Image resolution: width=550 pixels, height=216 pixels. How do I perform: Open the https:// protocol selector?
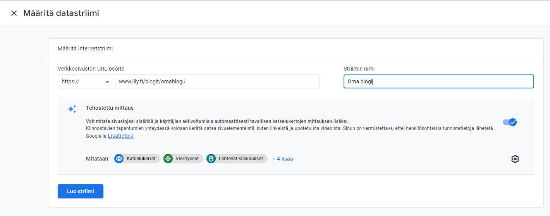click(86, 82)
